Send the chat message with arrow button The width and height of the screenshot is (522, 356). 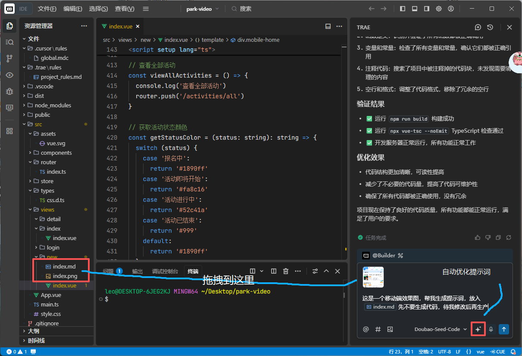coord(503,329)
